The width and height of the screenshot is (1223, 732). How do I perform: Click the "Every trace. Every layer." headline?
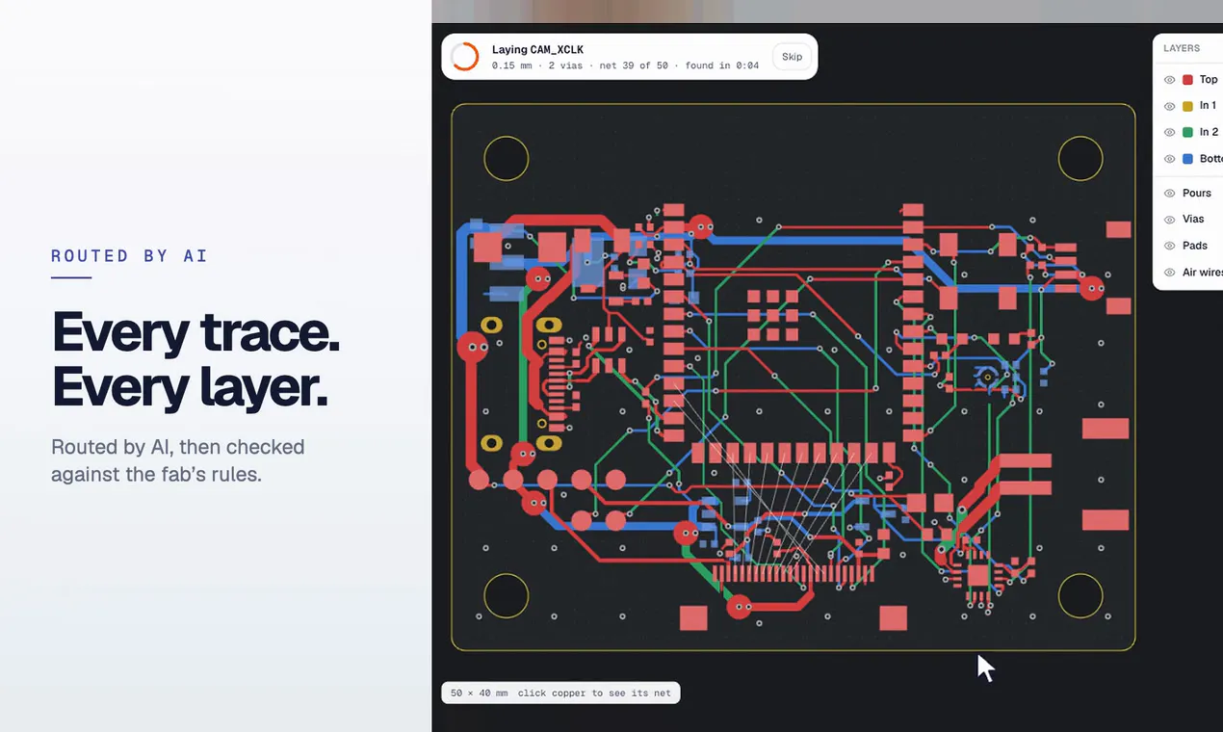(195, 359)
